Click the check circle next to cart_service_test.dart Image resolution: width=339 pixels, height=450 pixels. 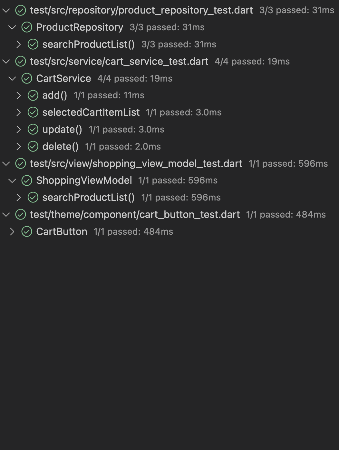(20, 61)
